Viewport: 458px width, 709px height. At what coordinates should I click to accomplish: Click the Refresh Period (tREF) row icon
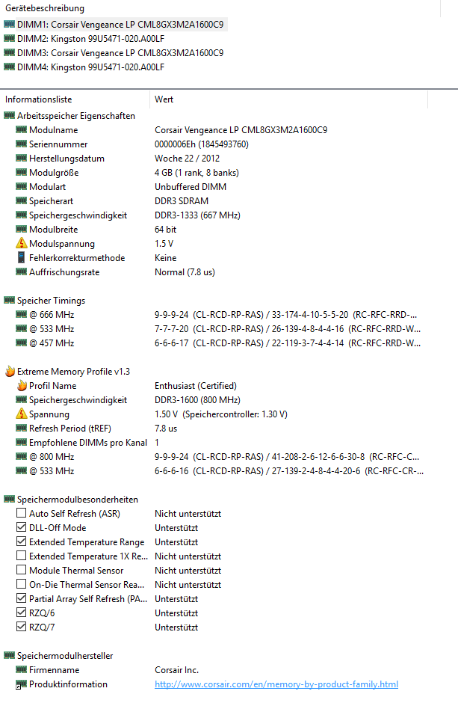pyautogui.click(x=21, y=429)
